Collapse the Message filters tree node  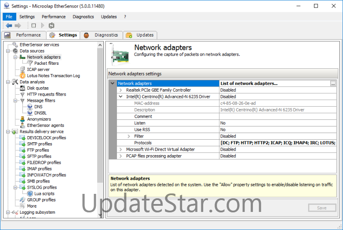(15, 100)
